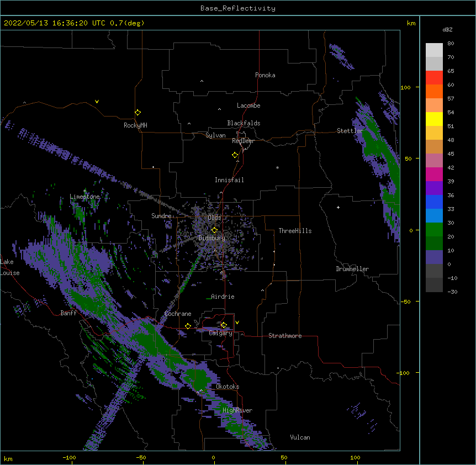The height and width of the screenshot is (465, 476).
Task: Click the Cochrane label
Action: click(x=178, y=314)
